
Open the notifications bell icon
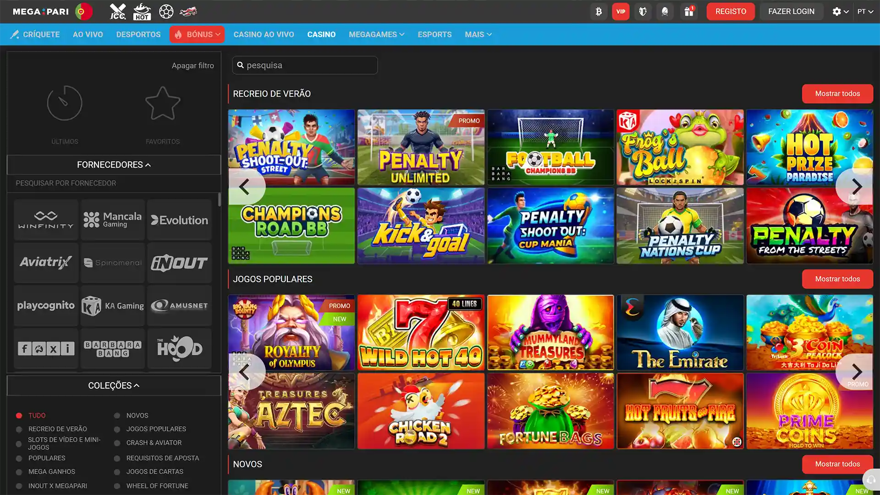(x=665, y=11)
